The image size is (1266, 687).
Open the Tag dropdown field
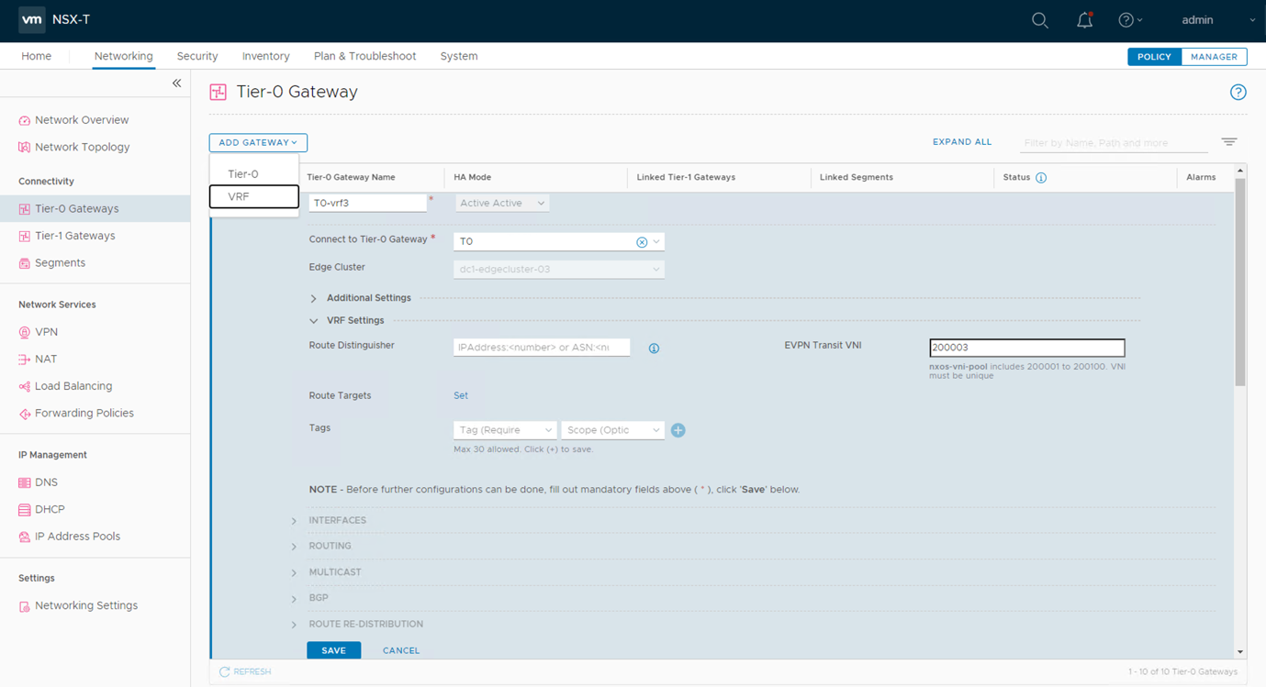coord(504,430)
